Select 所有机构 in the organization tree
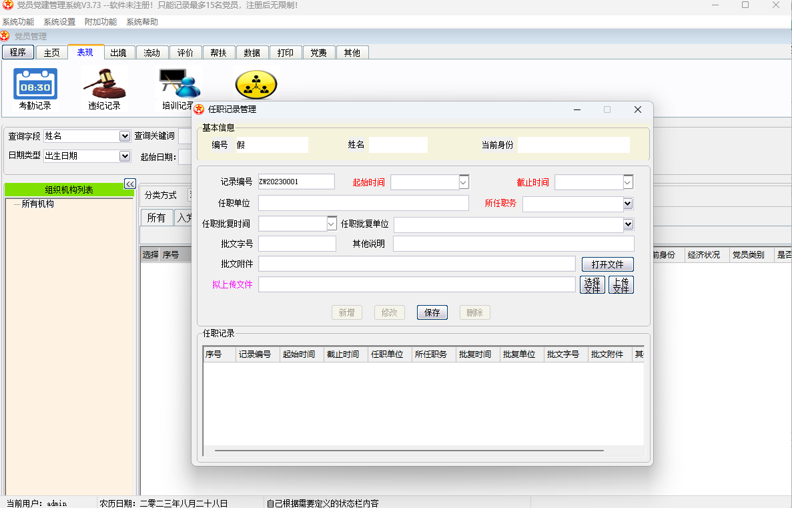 point(38,204)
